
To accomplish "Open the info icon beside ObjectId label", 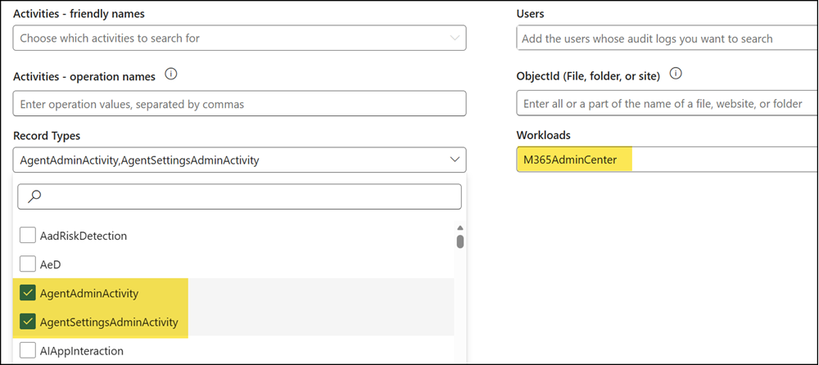I will (676, 74).
